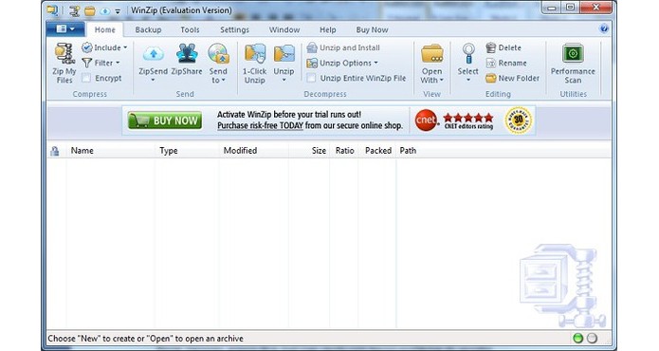659x351 pixels.
Task: Expand the Include dropdown arrow
Action: (125, 47)
